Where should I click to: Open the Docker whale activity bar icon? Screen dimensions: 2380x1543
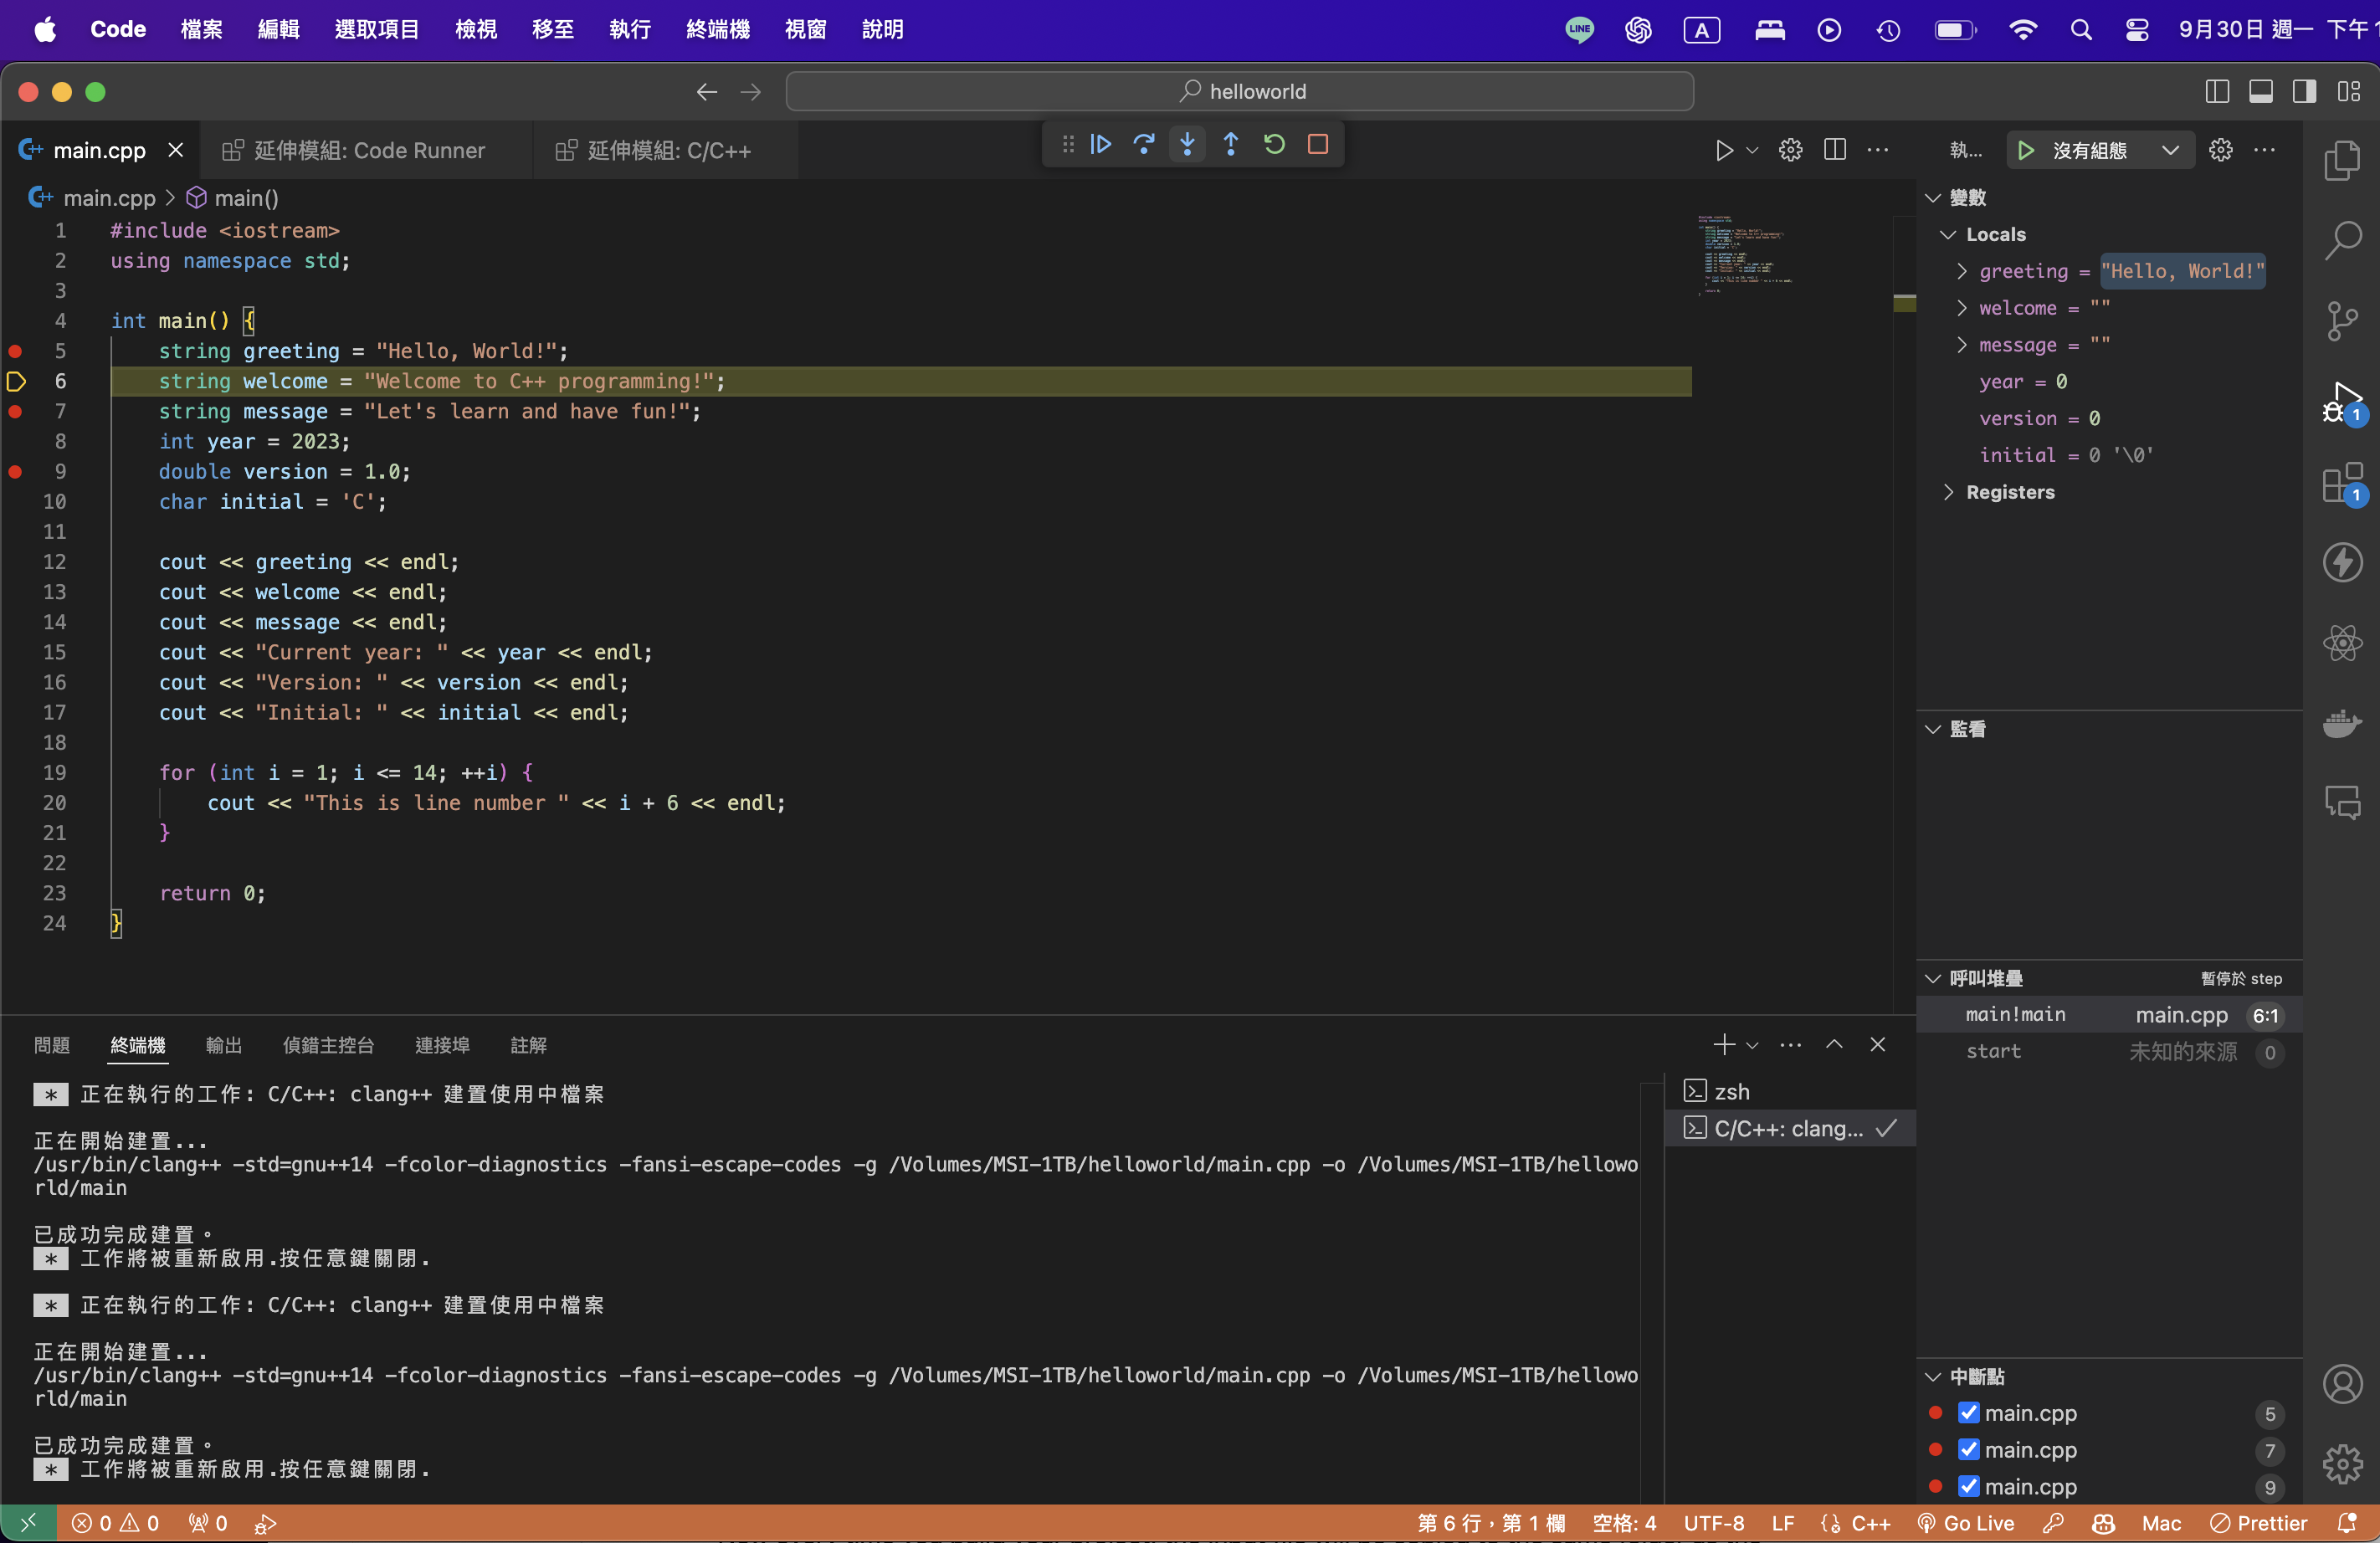[x=2342, y=723]
